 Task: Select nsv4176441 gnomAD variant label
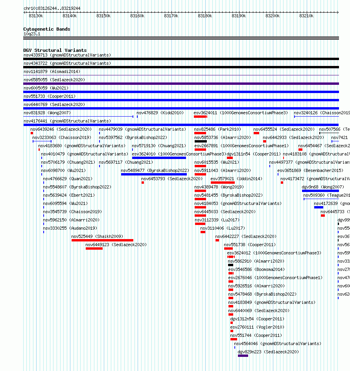67,121
